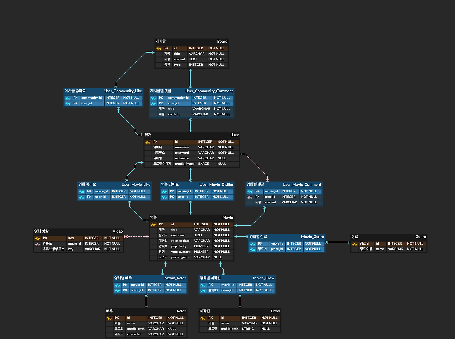Click the 'type' column name in Board table
Image resolution: width=455 pixels, height=339 pixels.
coord(177,65)
